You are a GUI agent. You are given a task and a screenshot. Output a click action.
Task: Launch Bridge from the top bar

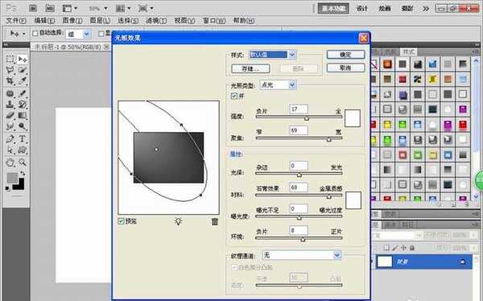[33, 8]
